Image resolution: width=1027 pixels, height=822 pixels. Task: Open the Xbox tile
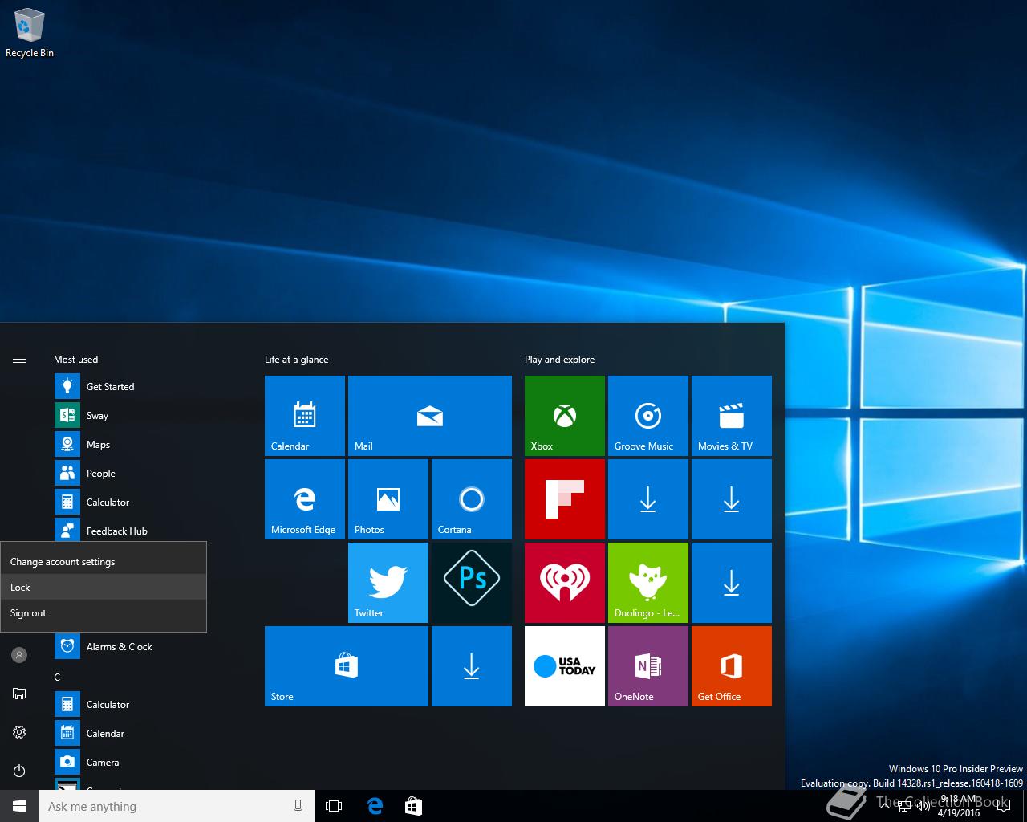(565, 416)
